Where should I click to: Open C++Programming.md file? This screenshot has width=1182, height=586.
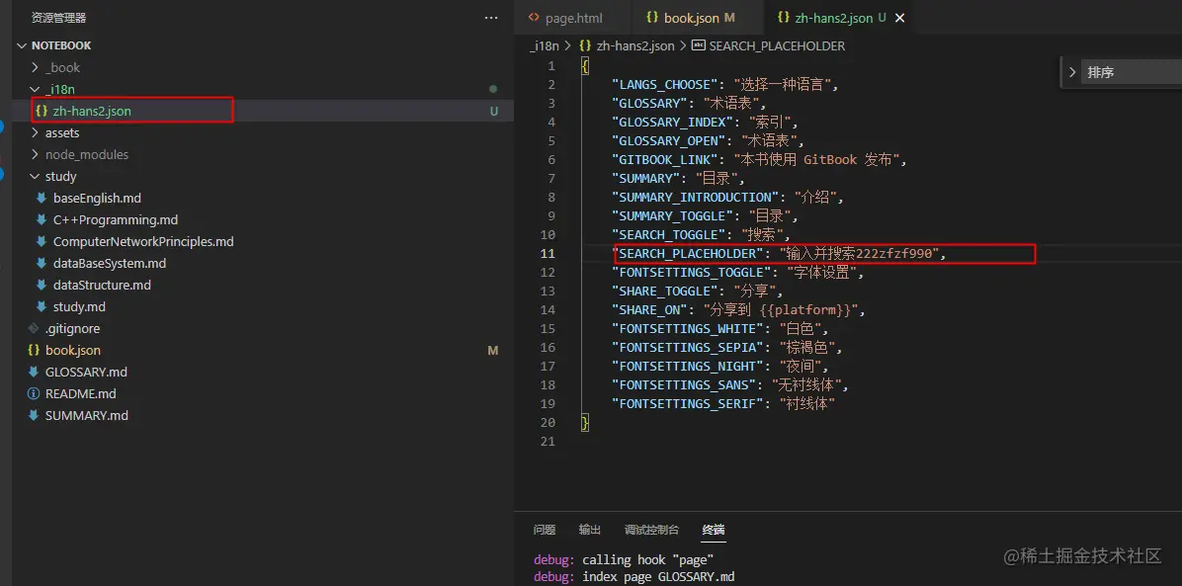(x=116, y=220)
